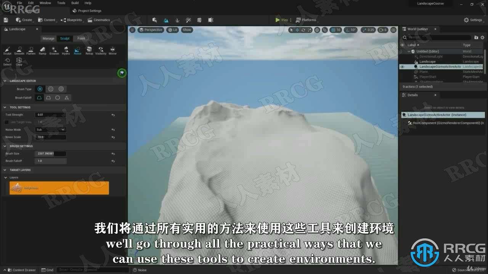This screenshot has height=274, width=488.
Task: Collapse the Untitled (Editor) tree node
Action: (x=409, y=51)
